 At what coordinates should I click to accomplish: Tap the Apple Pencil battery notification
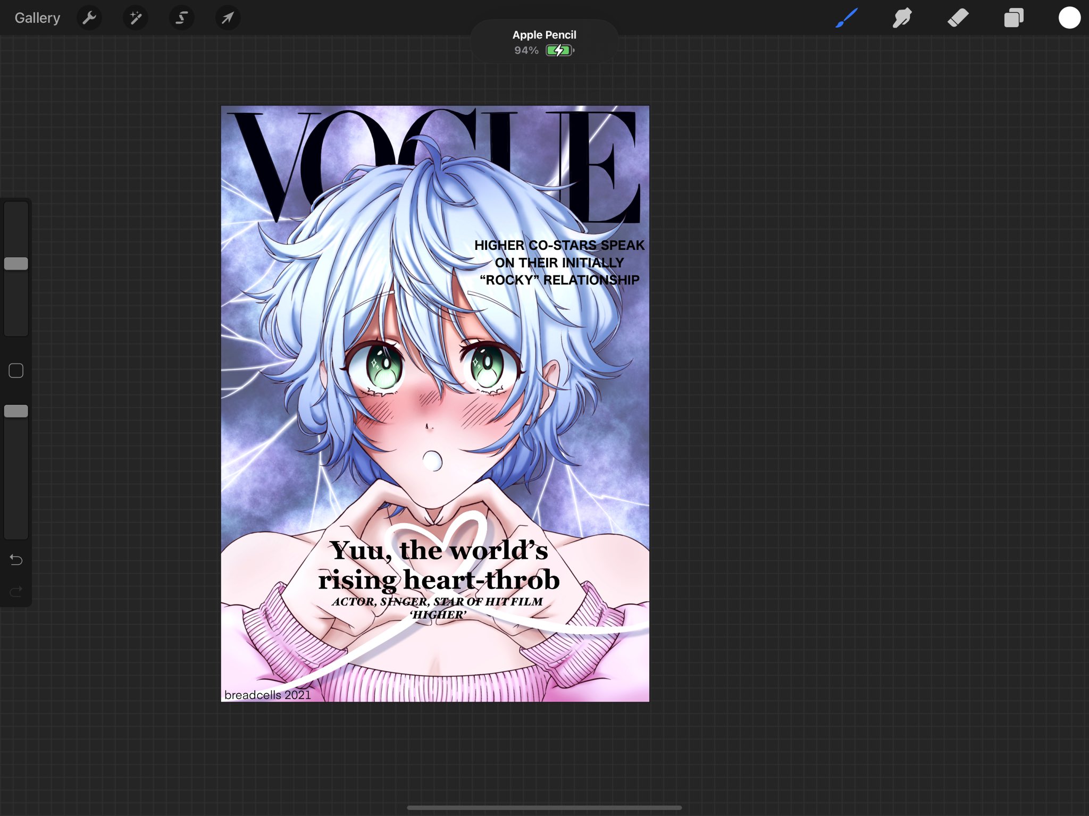tap(544, 43)
